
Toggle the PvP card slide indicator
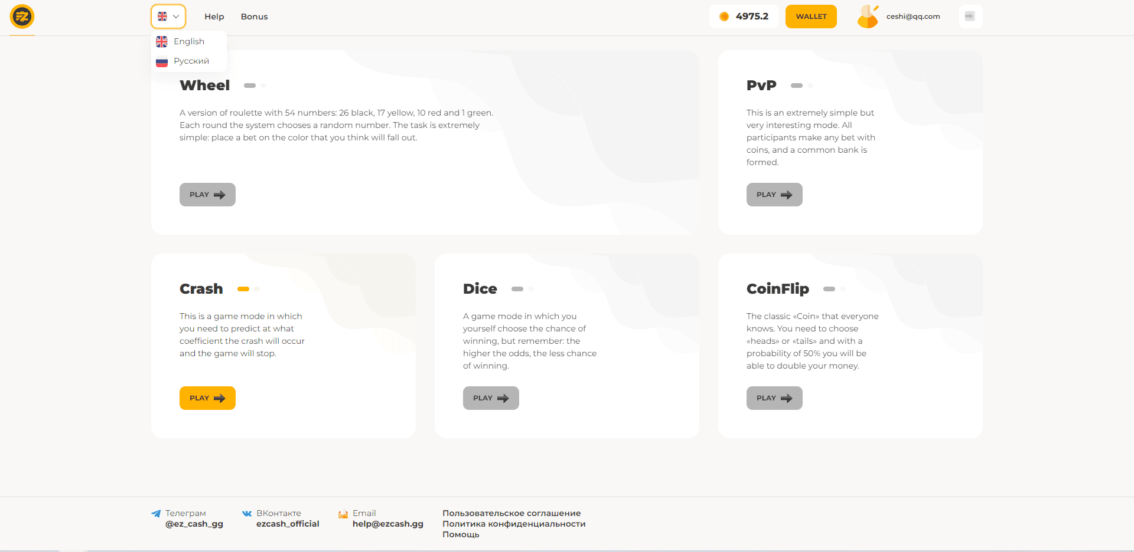(x=797, y=86)
